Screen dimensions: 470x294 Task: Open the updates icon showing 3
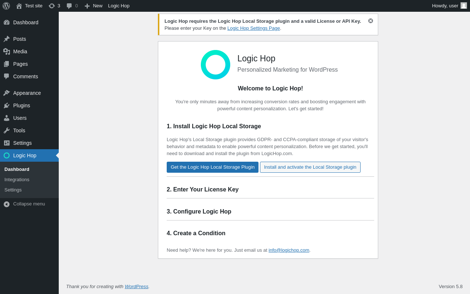click(52, 6)
